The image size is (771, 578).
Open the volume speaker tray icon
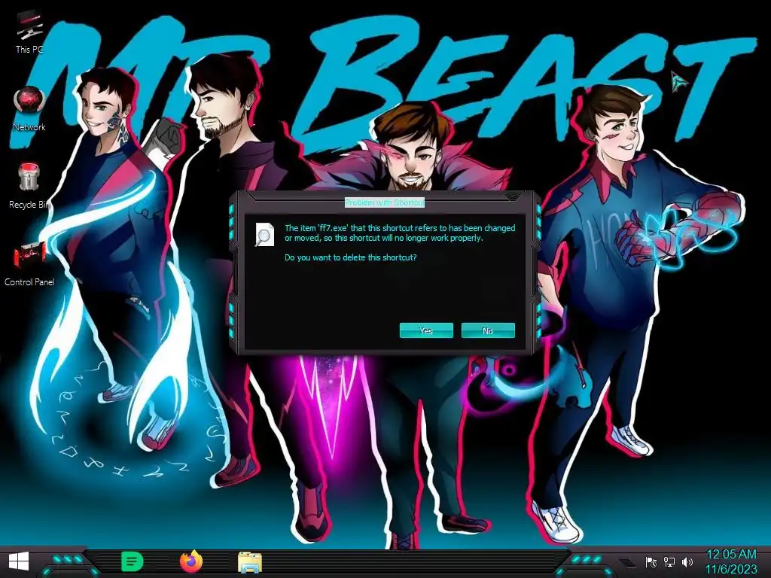[x=687, y=561]
